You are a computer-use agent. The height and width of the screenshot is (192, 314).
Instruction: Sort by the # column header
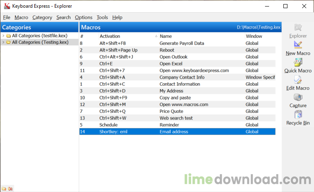89,36
